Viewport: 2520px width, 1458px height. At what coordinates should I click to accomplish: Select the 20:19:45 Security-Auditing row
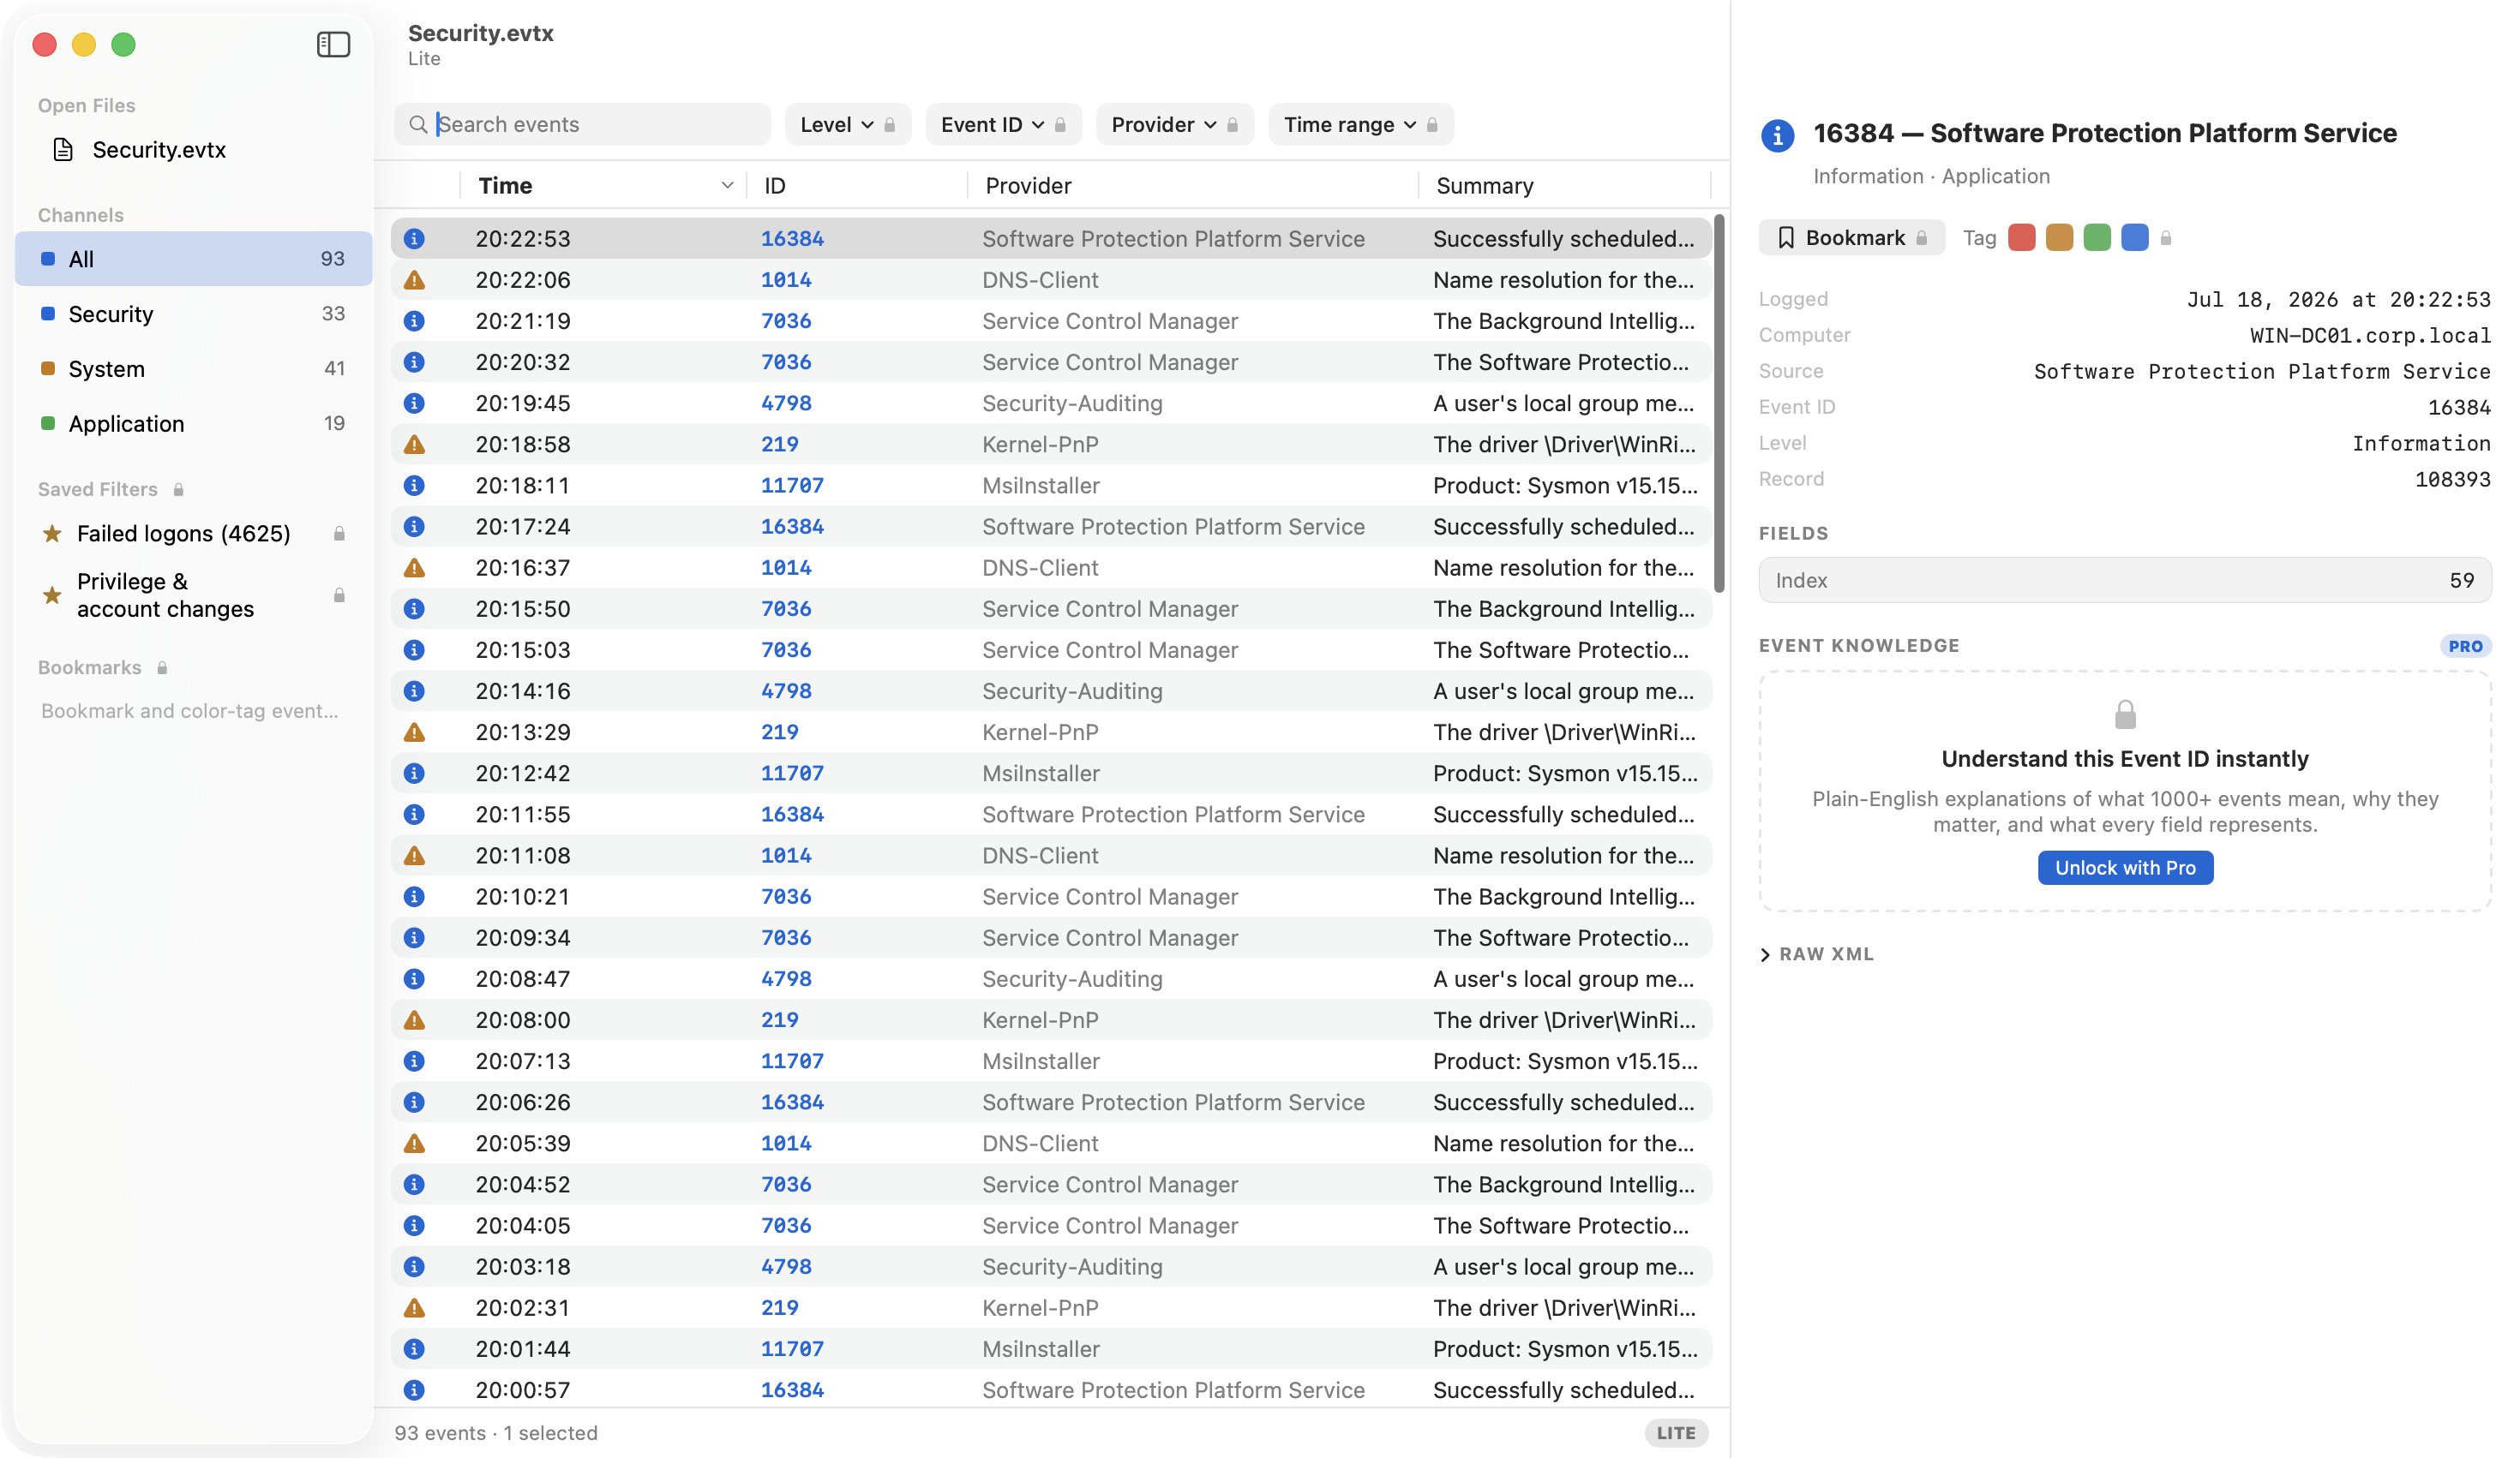pos(1050,403)
